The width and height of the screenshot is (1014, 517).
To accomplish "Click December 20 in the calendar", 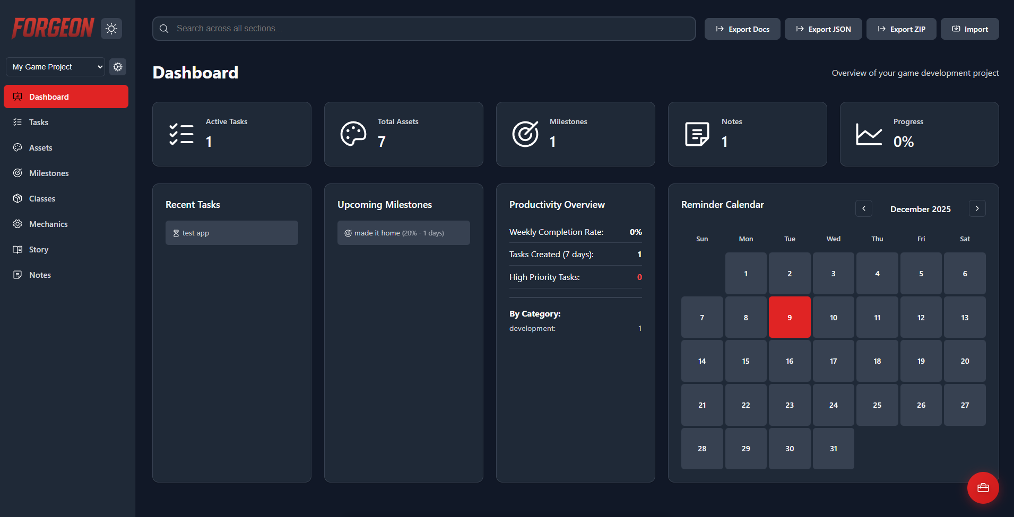I will click(965, 361).
